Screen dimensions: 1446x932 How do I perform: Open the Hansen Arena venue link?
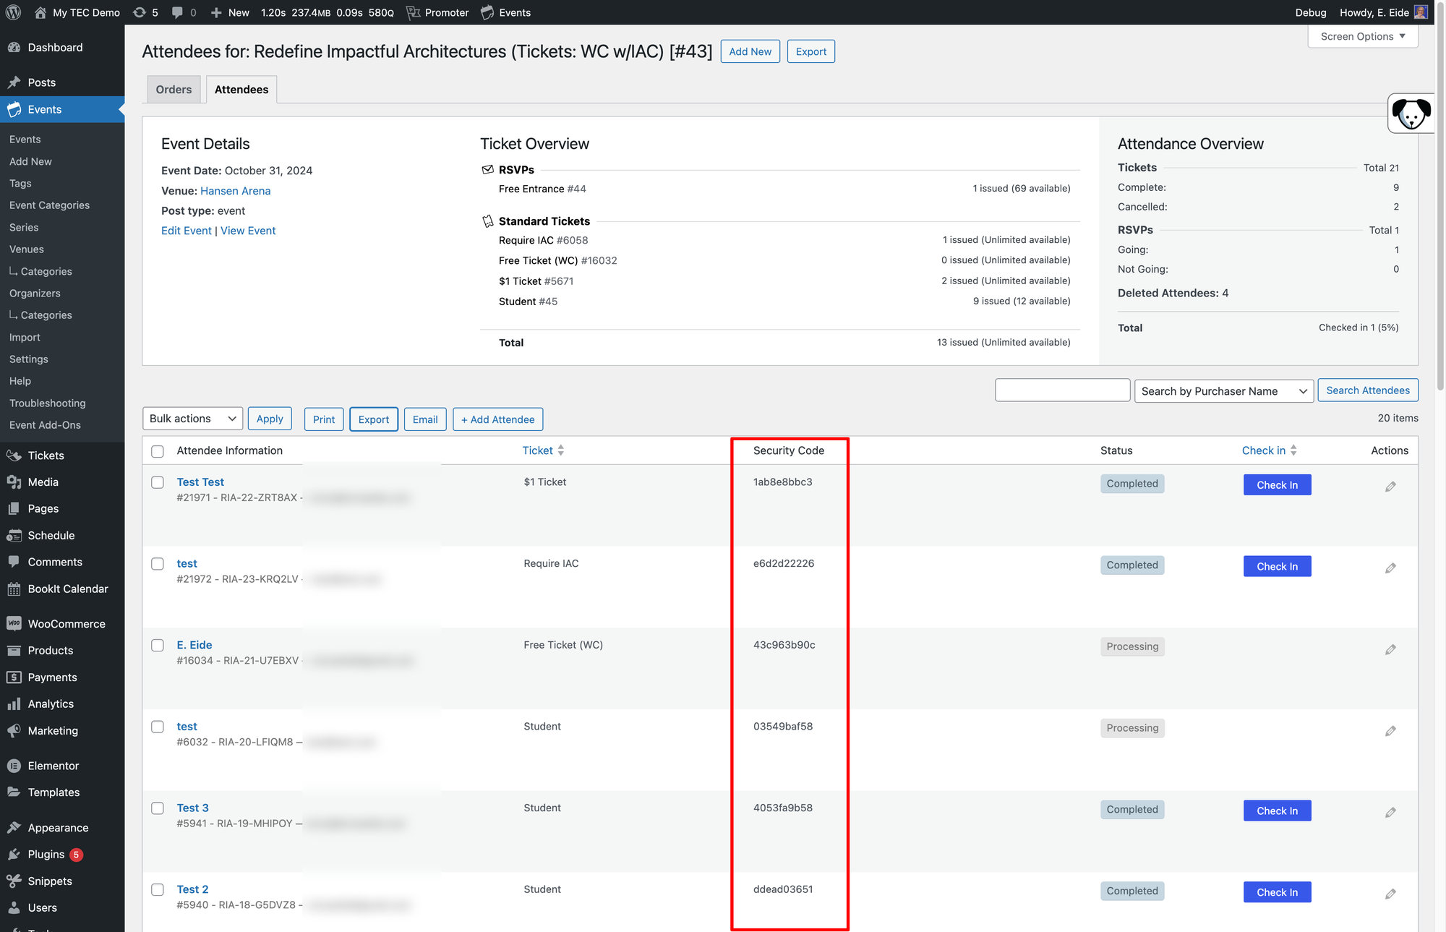point(235,191)
